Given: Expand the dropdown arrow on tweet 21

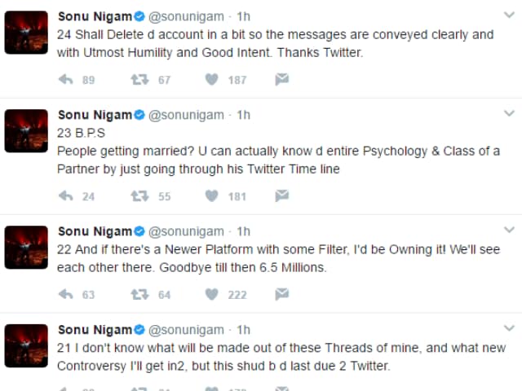Looking at the screenshot, I should [x=509, y=328].
